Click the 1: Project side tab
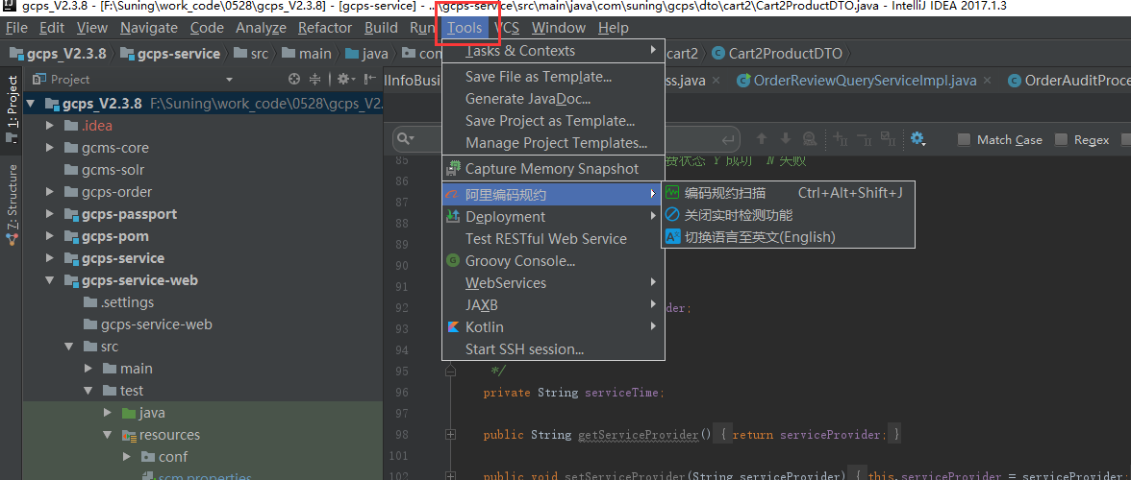Image resolution: width=1131 pixels, height=480 pixels. [x=13, y=111]
